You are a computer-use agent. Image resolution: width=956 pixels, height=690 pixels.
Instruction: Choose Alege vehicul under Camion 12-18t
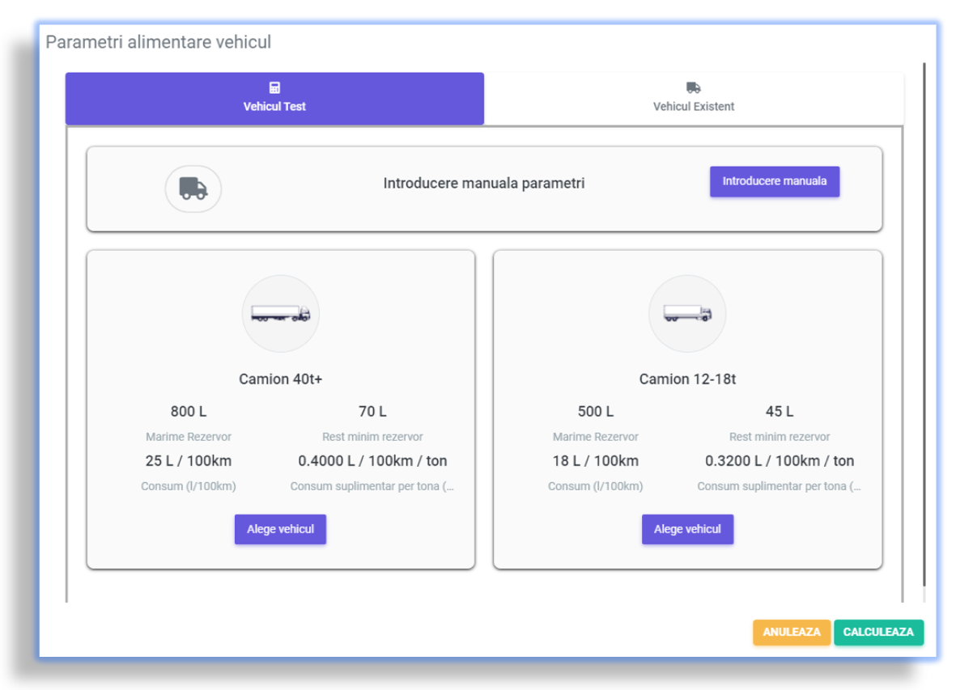click(x=687, y=529)
